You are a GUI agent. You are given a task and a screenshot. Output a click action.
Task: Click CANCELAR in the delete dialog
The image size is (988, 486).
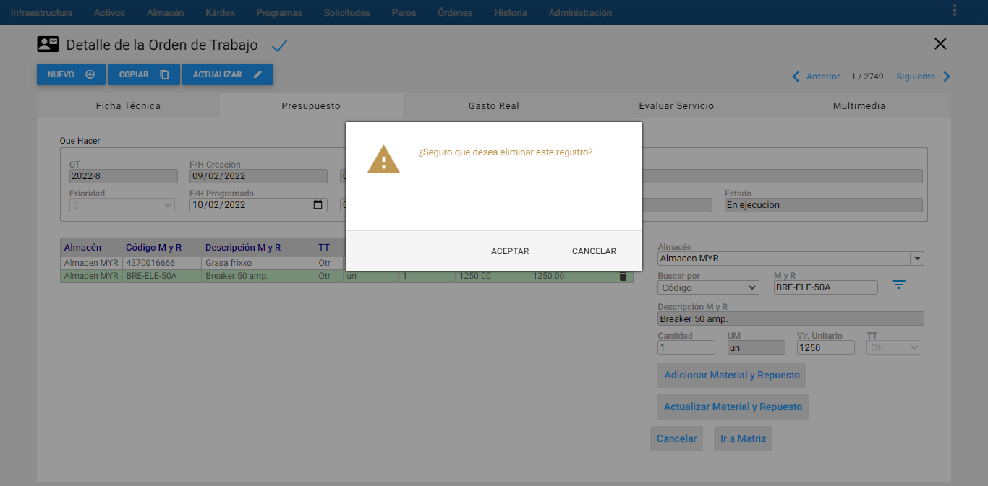point(594,251)
